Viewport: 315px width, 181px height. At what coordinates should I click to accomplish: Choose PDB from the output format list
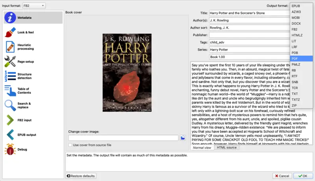(301, 53)
